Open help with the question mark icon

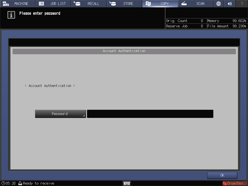tap(242, 3)
